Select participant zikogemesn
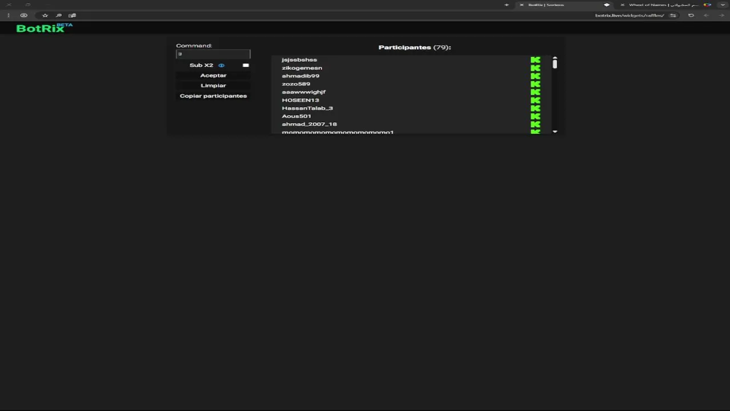 (302, 68)
